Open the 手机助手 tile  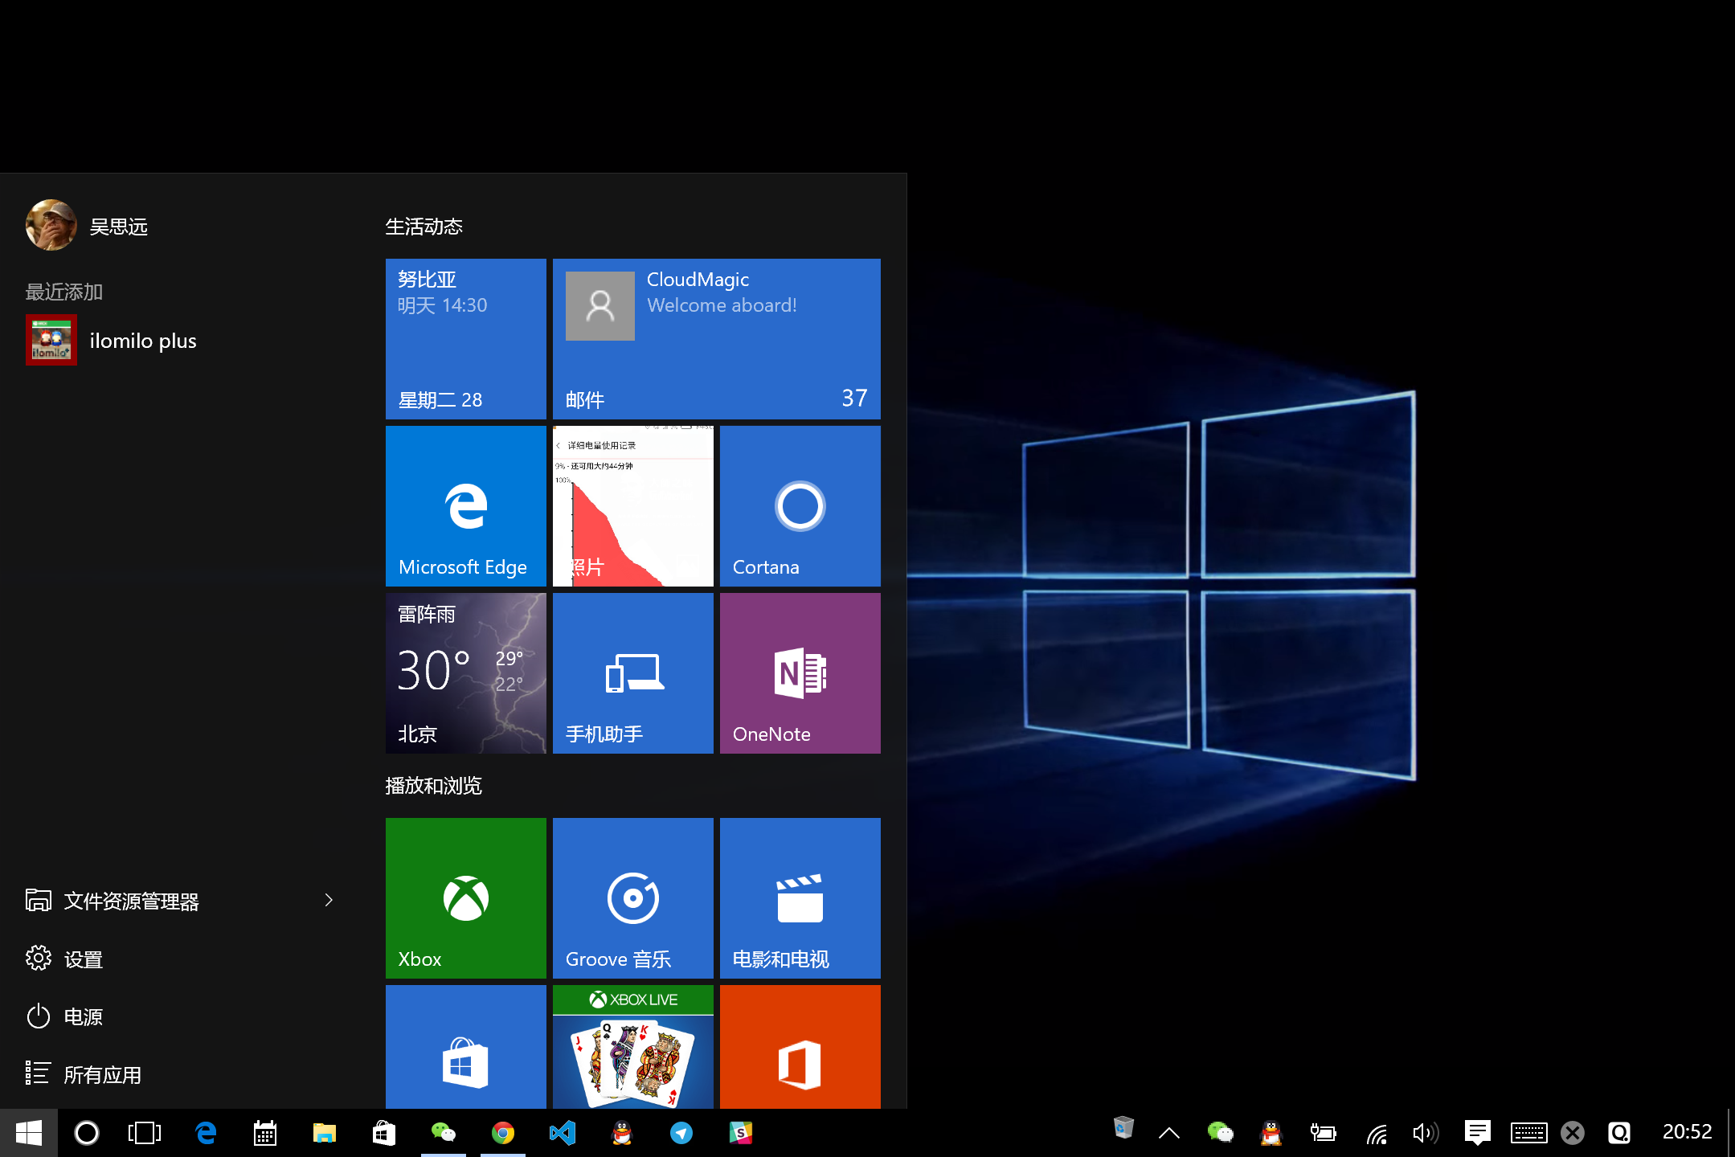pyautogui.click(x=632, y=673)
